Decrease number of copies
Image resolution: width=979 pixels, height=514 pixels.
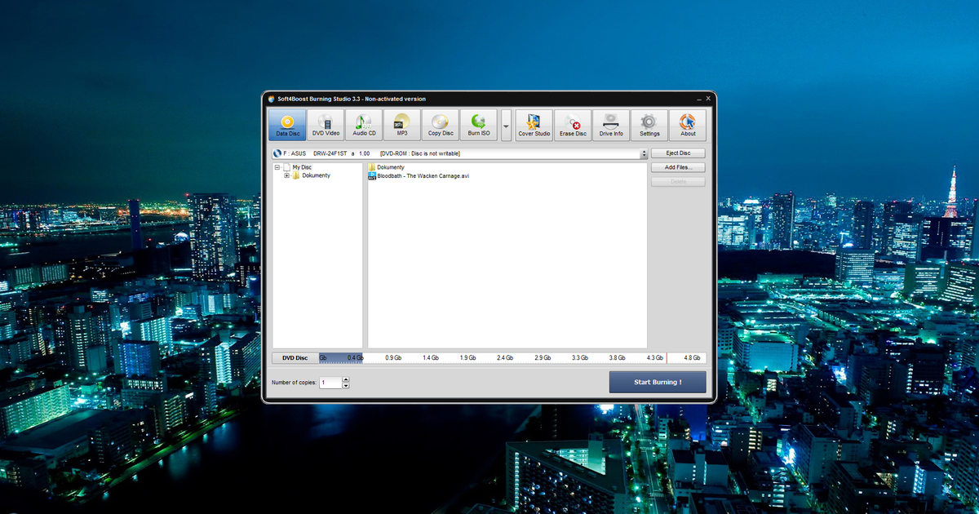pos(346,385)
